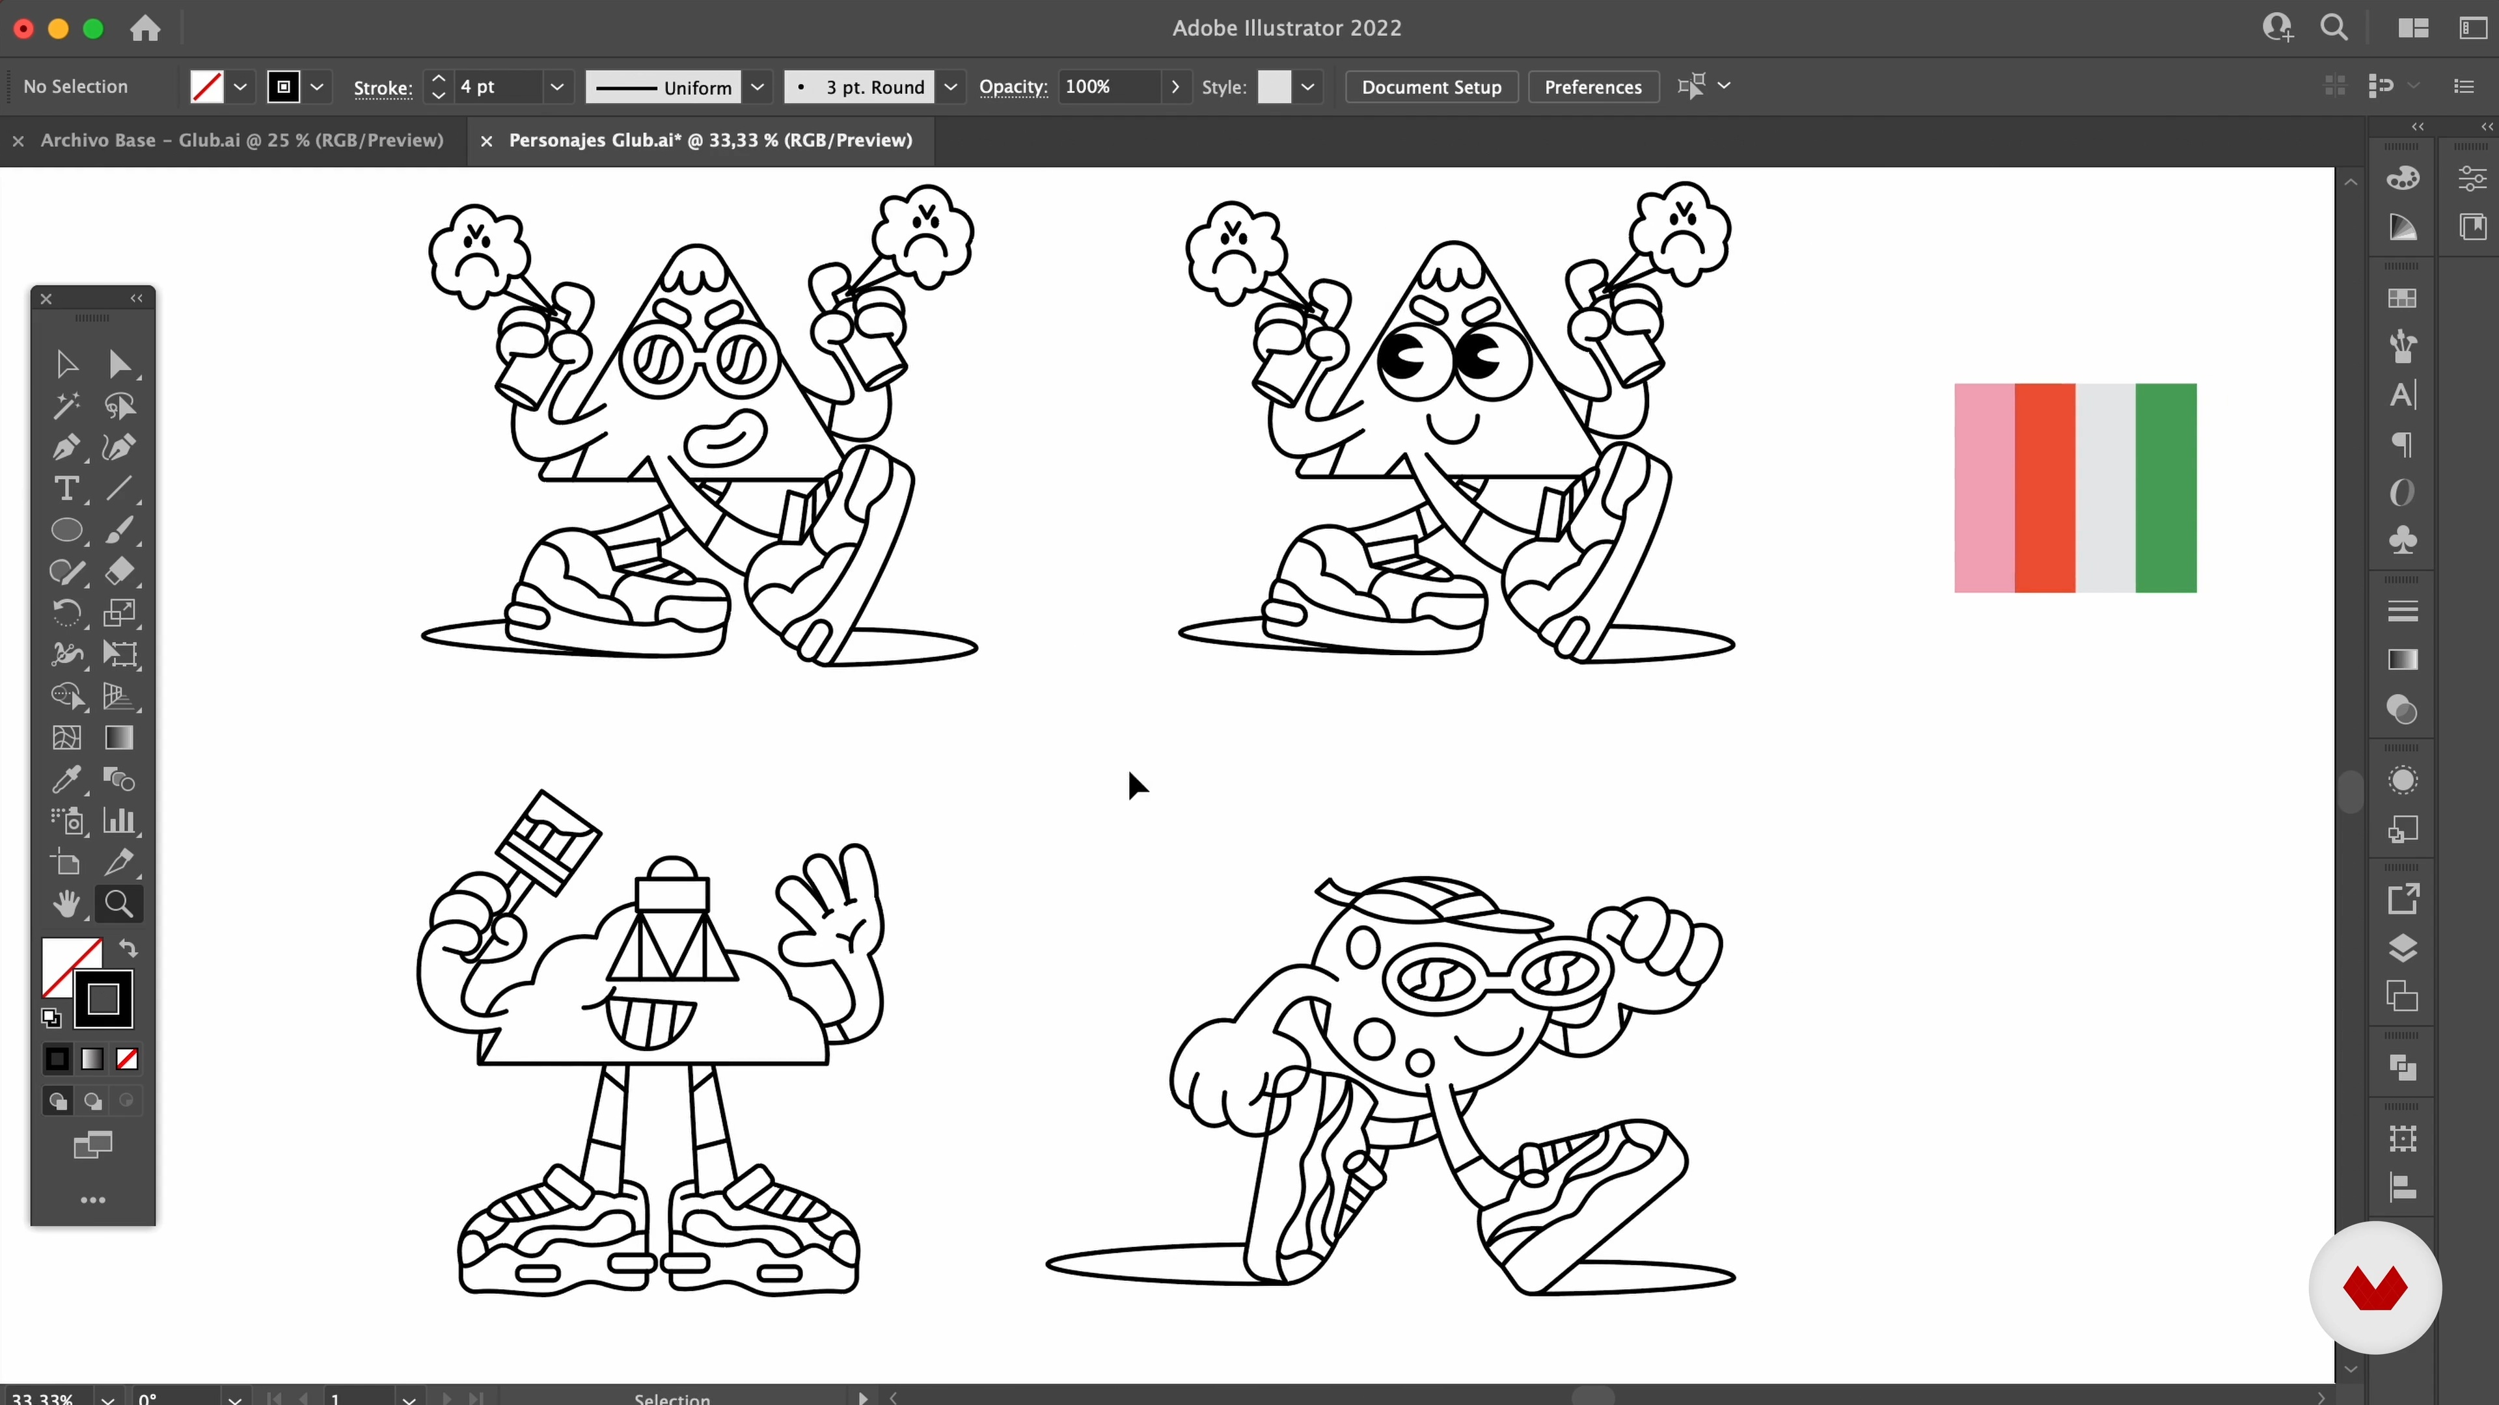Activate the Personajes Glub.ai tab

(x=710, y=140)
